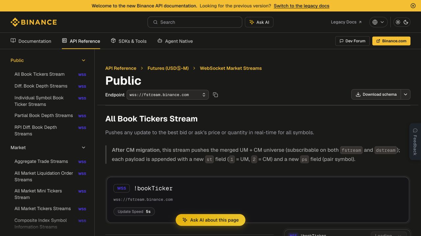
Task: Click the Documentation book icon
Action: pos(13,41)
